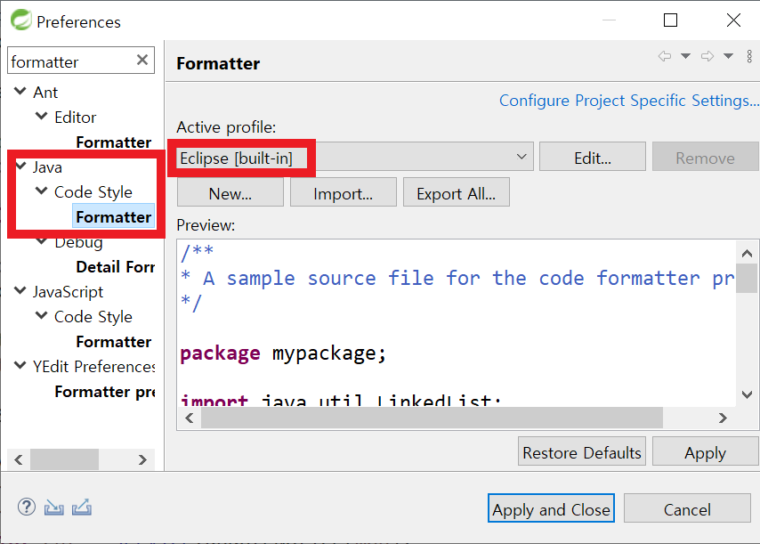
Task: Click the Apply button
Action: coord(705,451)
